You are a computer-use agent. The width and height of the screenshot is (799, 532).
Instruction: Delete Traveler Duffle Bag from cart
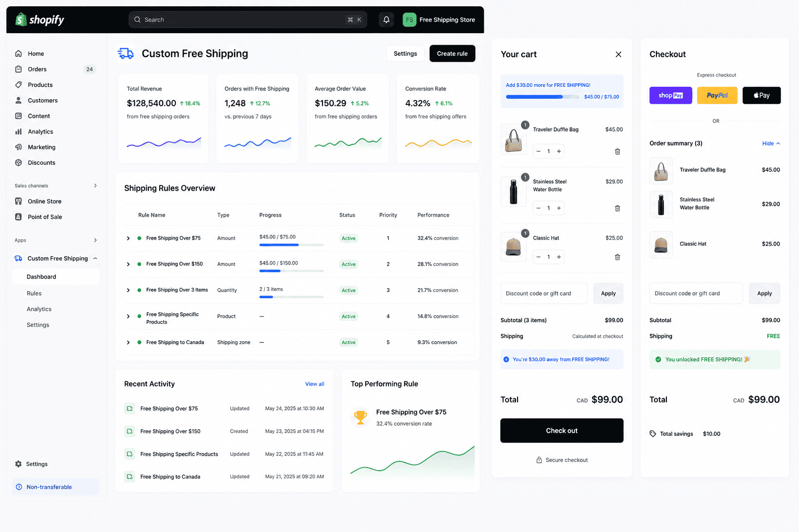(x=617, y=151)
